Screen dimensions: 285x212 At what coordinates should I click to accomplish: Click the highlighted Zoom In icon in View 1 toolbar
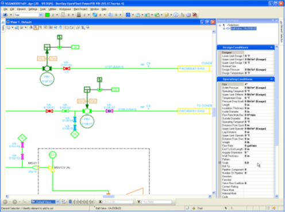(36, 28)
